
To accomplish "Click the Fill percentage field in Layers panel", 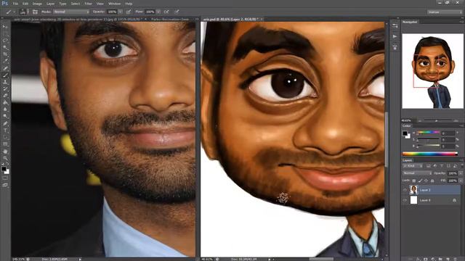I will coord(452,181).
